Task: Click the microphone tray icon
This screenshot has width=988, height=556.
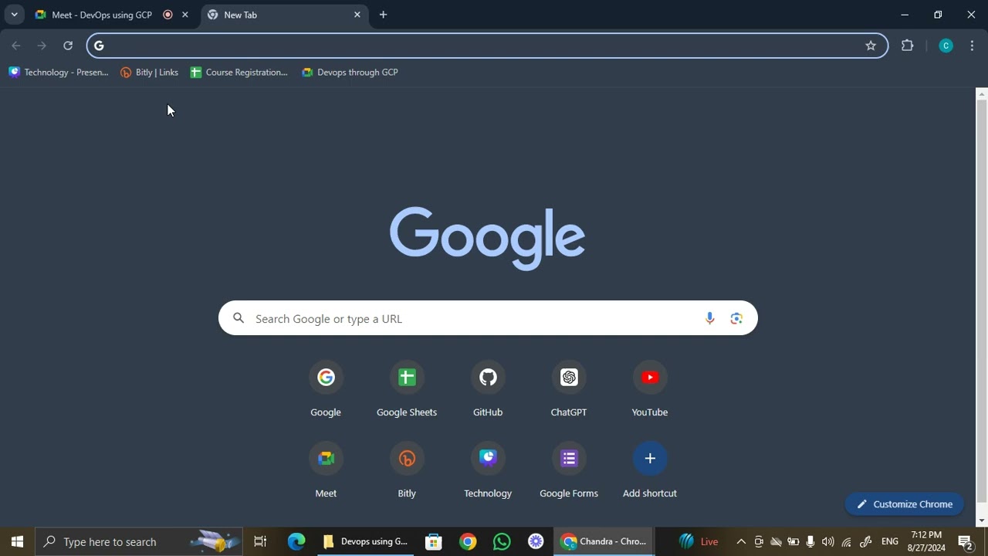Action: [810, 541]
